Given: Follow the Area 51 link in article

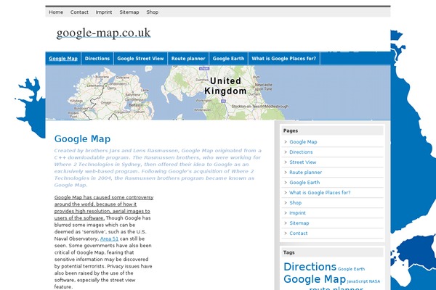Looking at the screenshot, I should (x=109, y=239).
